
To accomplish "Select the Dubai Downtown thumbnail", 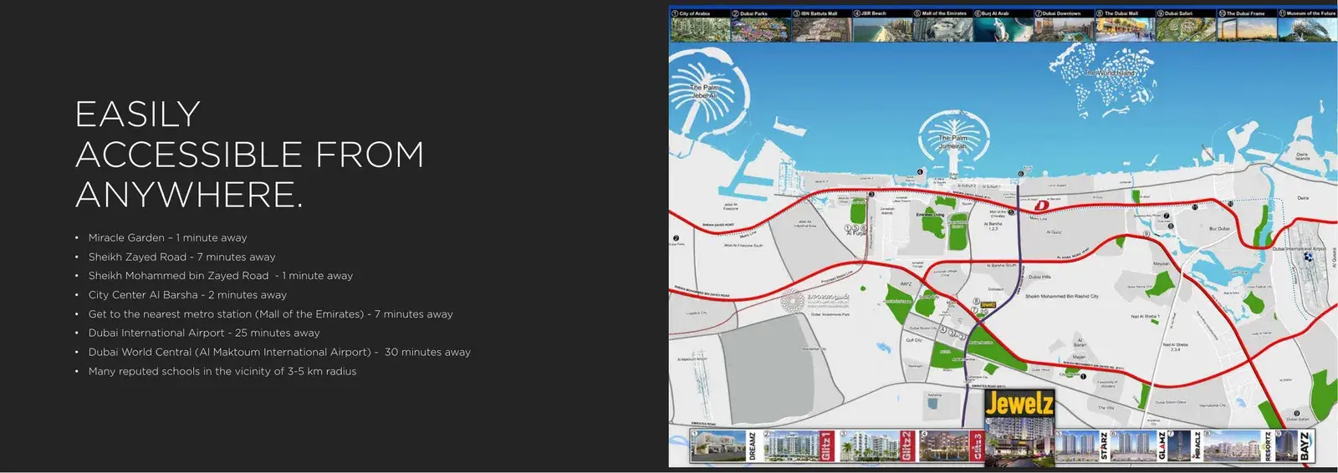I will click(x=1064, y=26).
